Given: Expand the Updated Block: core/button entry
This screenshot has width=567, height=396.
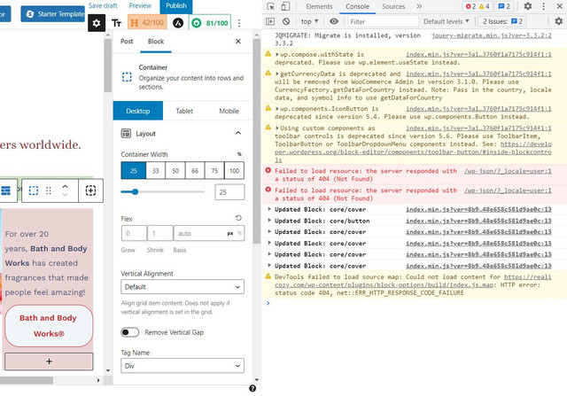Looking at the screenshot, I should coord(269,221).
